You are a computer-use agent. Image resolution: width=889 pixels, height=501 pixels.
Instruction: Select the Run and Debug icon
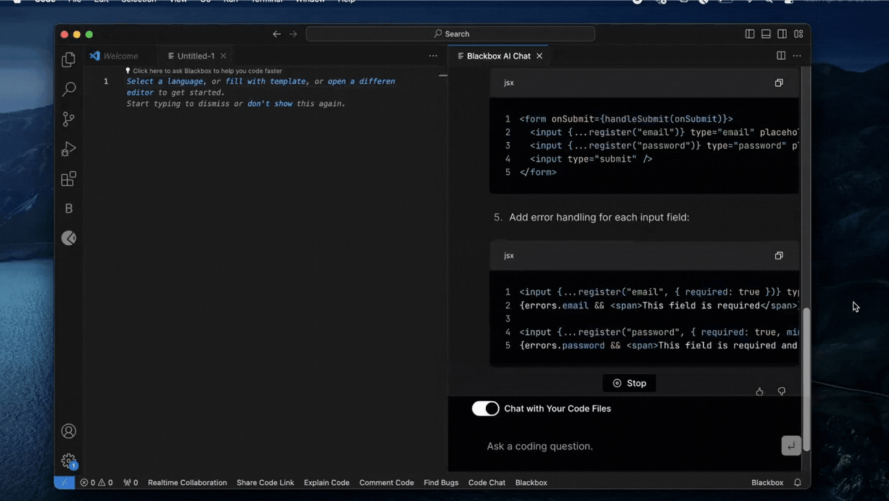69,149
